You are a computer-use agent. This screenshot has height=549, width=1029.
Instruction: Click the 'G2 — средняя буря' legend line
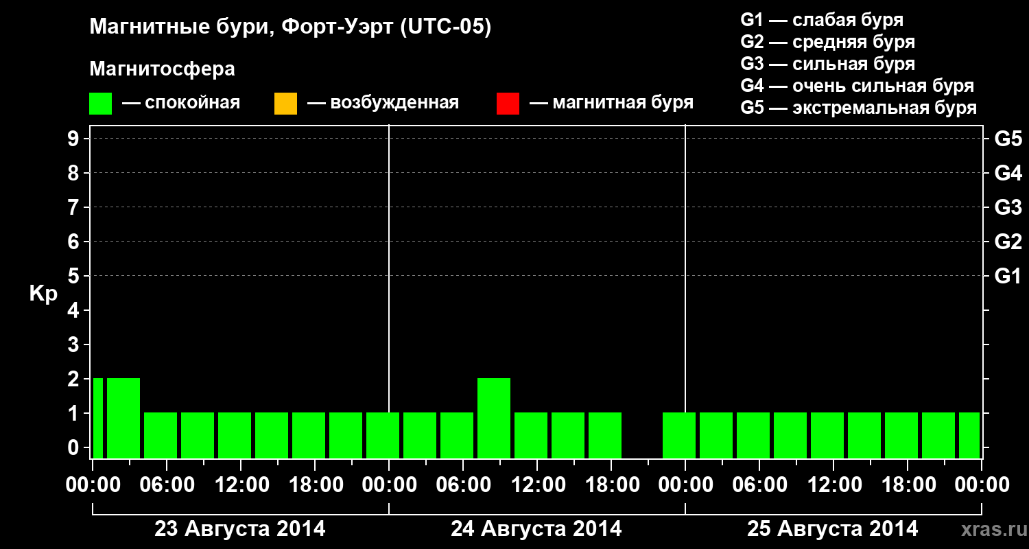(828, 42)
